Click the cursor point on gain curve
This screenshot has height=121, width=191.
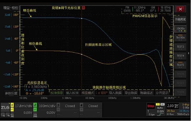pos(82,18)
